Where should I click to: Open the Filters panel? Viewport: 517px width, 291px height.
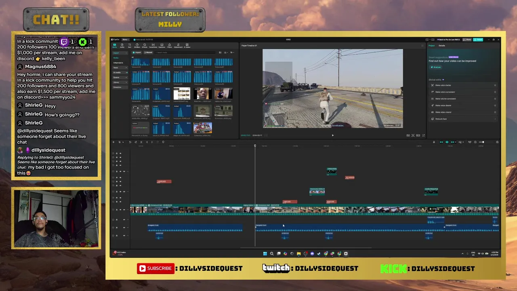[x=170, y=45]
